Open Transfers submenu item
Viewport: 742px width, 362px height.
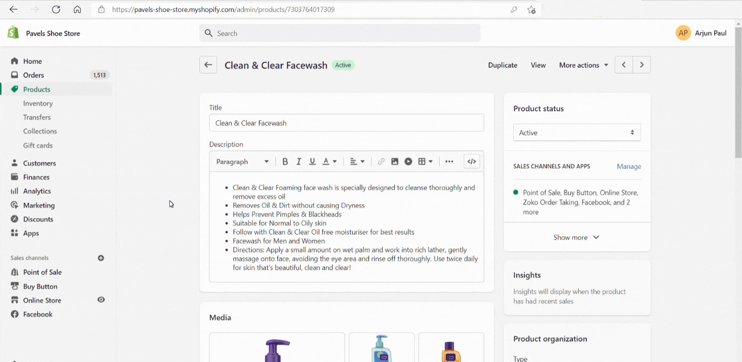click(37, 117)
